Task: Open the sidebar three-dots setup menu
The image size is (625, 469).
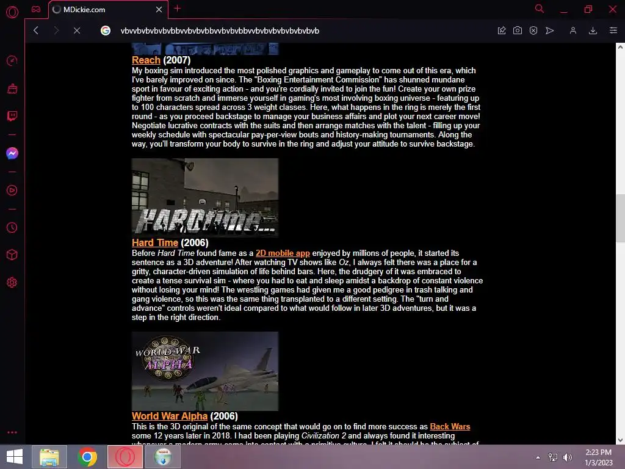Action: (x=12, y=432)
